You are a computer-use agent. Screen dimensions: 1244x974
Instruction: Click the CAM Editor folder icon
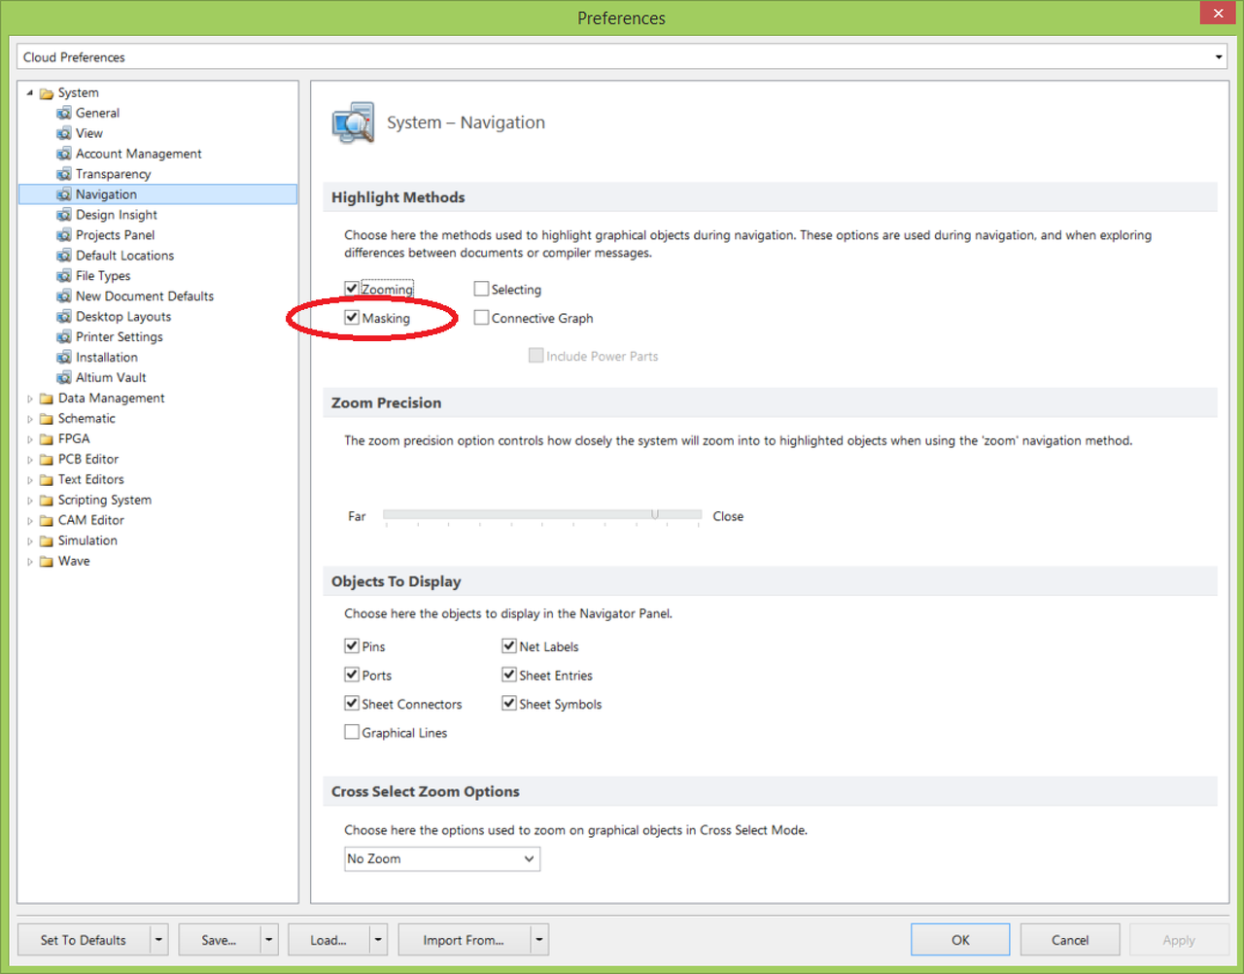[46, 521]
